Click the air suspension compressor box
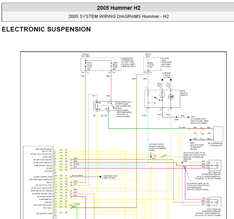The height and width of the screenshot is (219, 234). click(218, 134)
